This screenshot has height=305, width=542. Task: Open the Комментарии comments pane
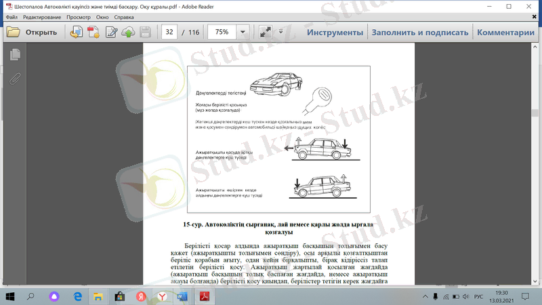click(x=509, y=32)
